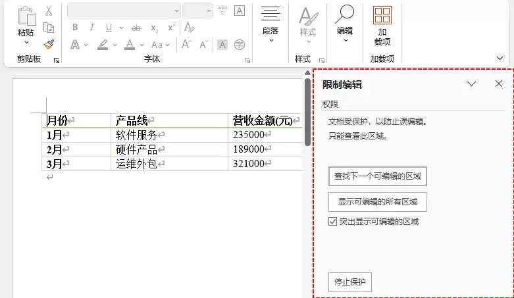Image resolution: width=514 pixels, height=298 pixels.
Task: Open the Styles pane launcher
Action: point(322,61)
